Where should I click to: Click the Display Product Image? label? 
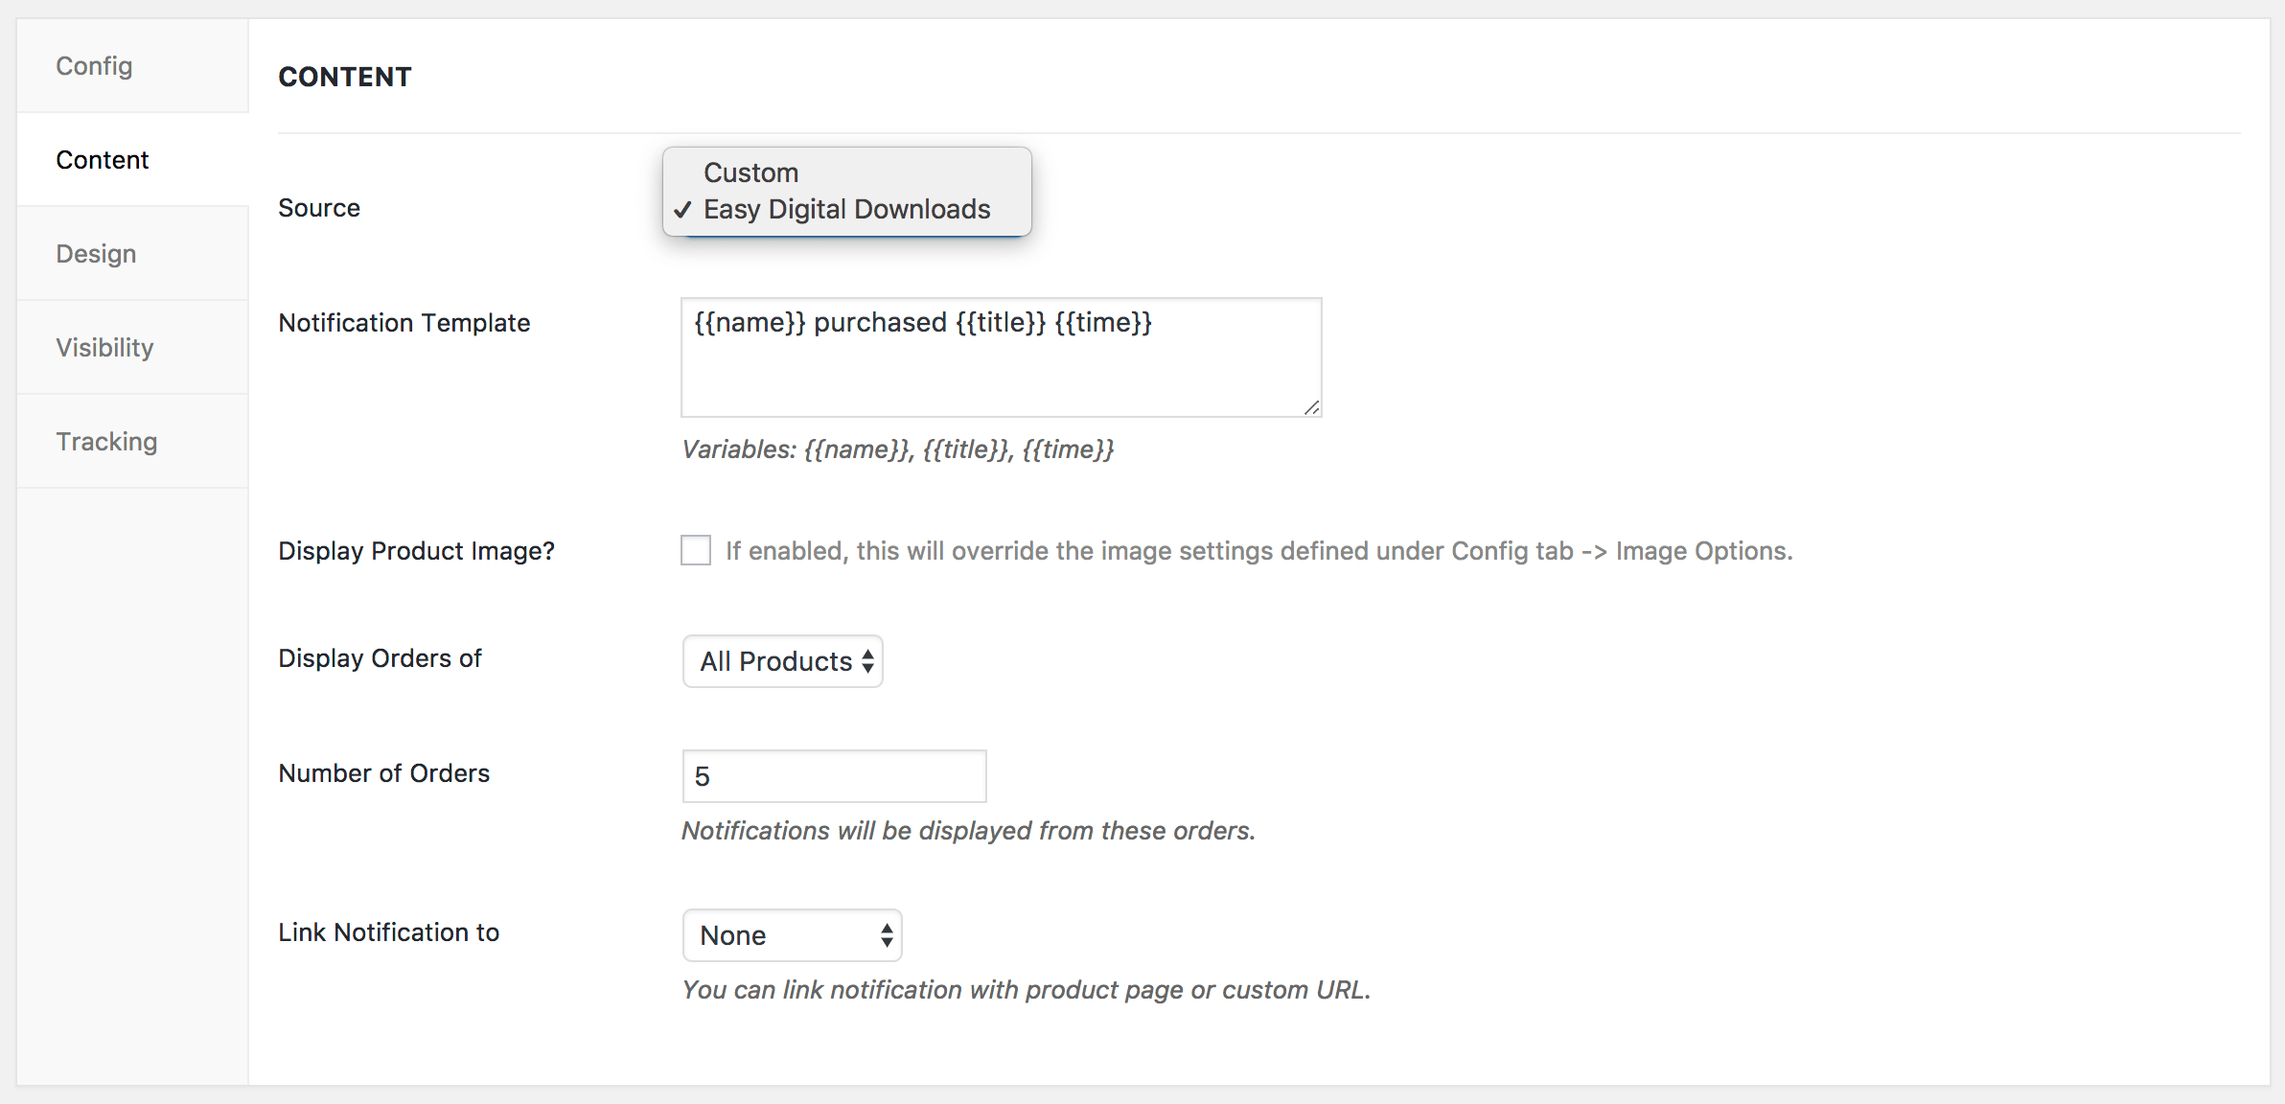(x=416, y=551)
